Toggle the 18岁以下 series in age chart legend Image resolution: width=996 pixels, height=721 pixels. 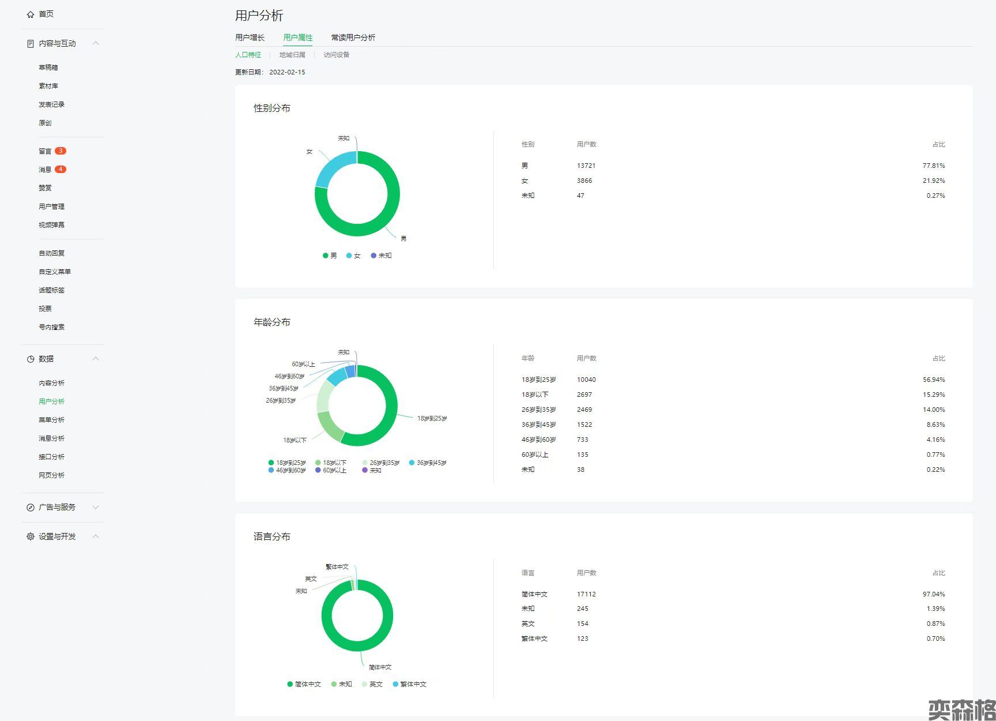(331, 463)
